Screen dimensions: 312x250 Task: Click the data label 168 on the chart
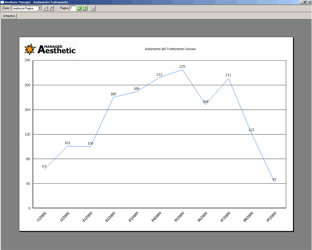205,102
